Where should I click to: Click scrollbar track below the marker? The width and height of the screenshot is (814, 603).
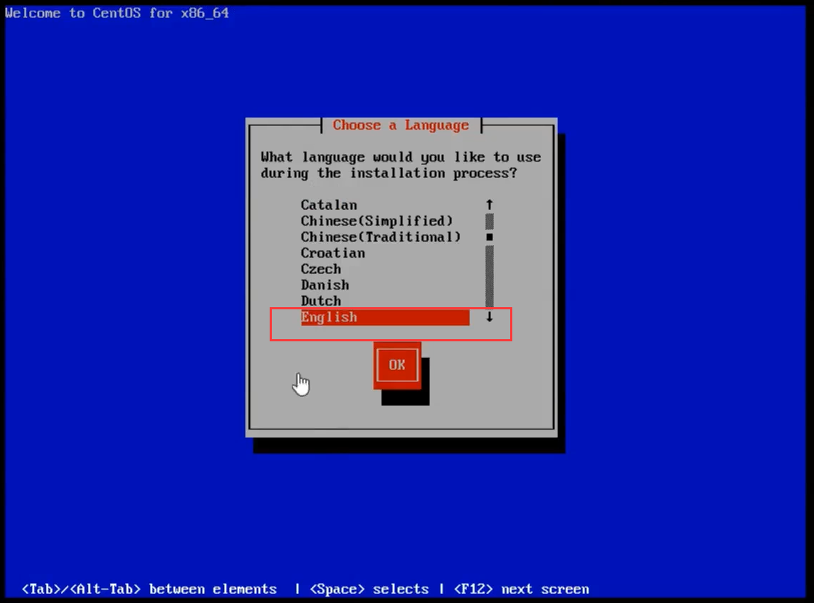click(489, 276)
